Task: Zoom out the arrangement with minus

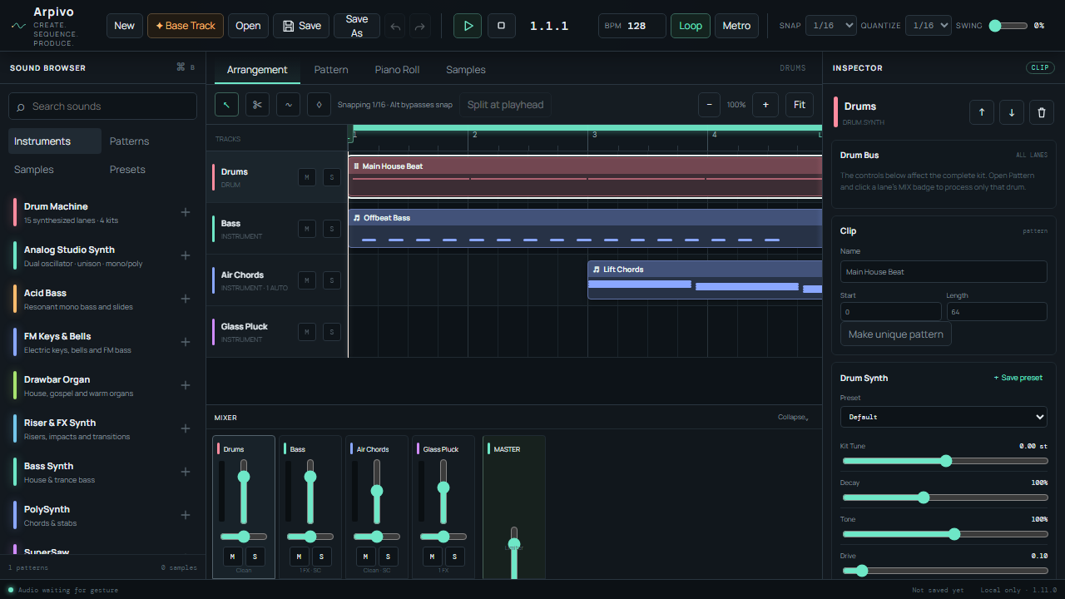Action: click(x=709, y=105)
